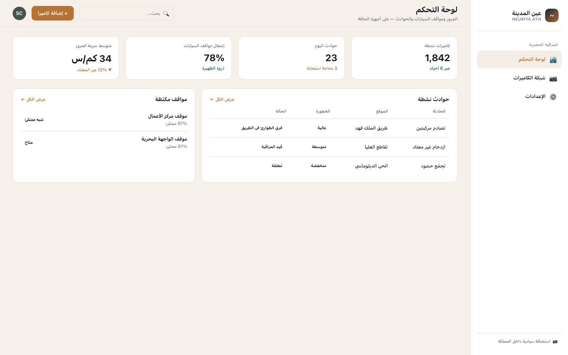Open عرض الكل for مواقف مكتظة

[33, 99]
